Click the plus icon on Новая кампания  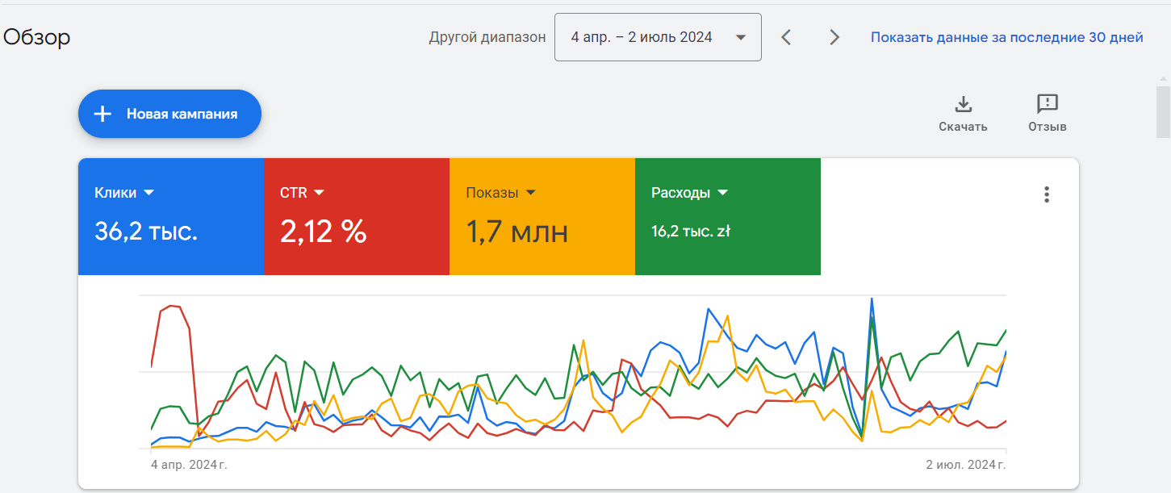click(x=102, y=114)
